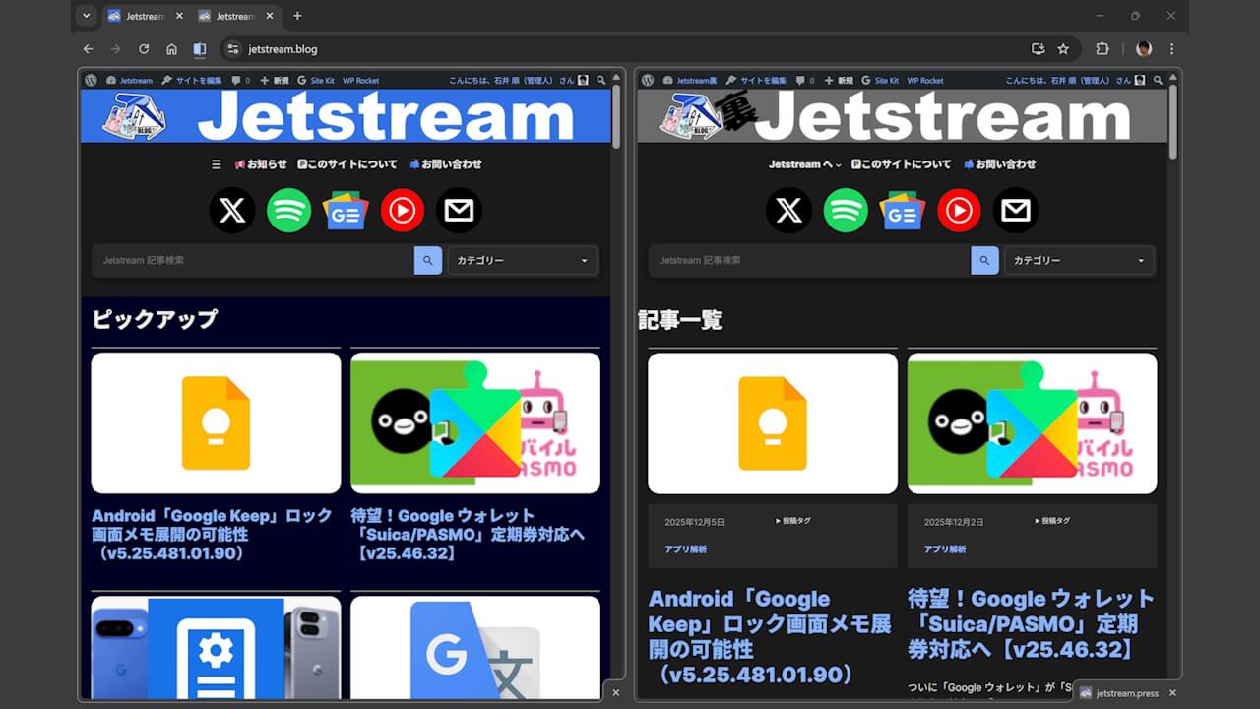Click WordPress logo in left admin bar
The height and width of the screenshot is (709, 1260).
pyautogui.click(x=91, y=81)
